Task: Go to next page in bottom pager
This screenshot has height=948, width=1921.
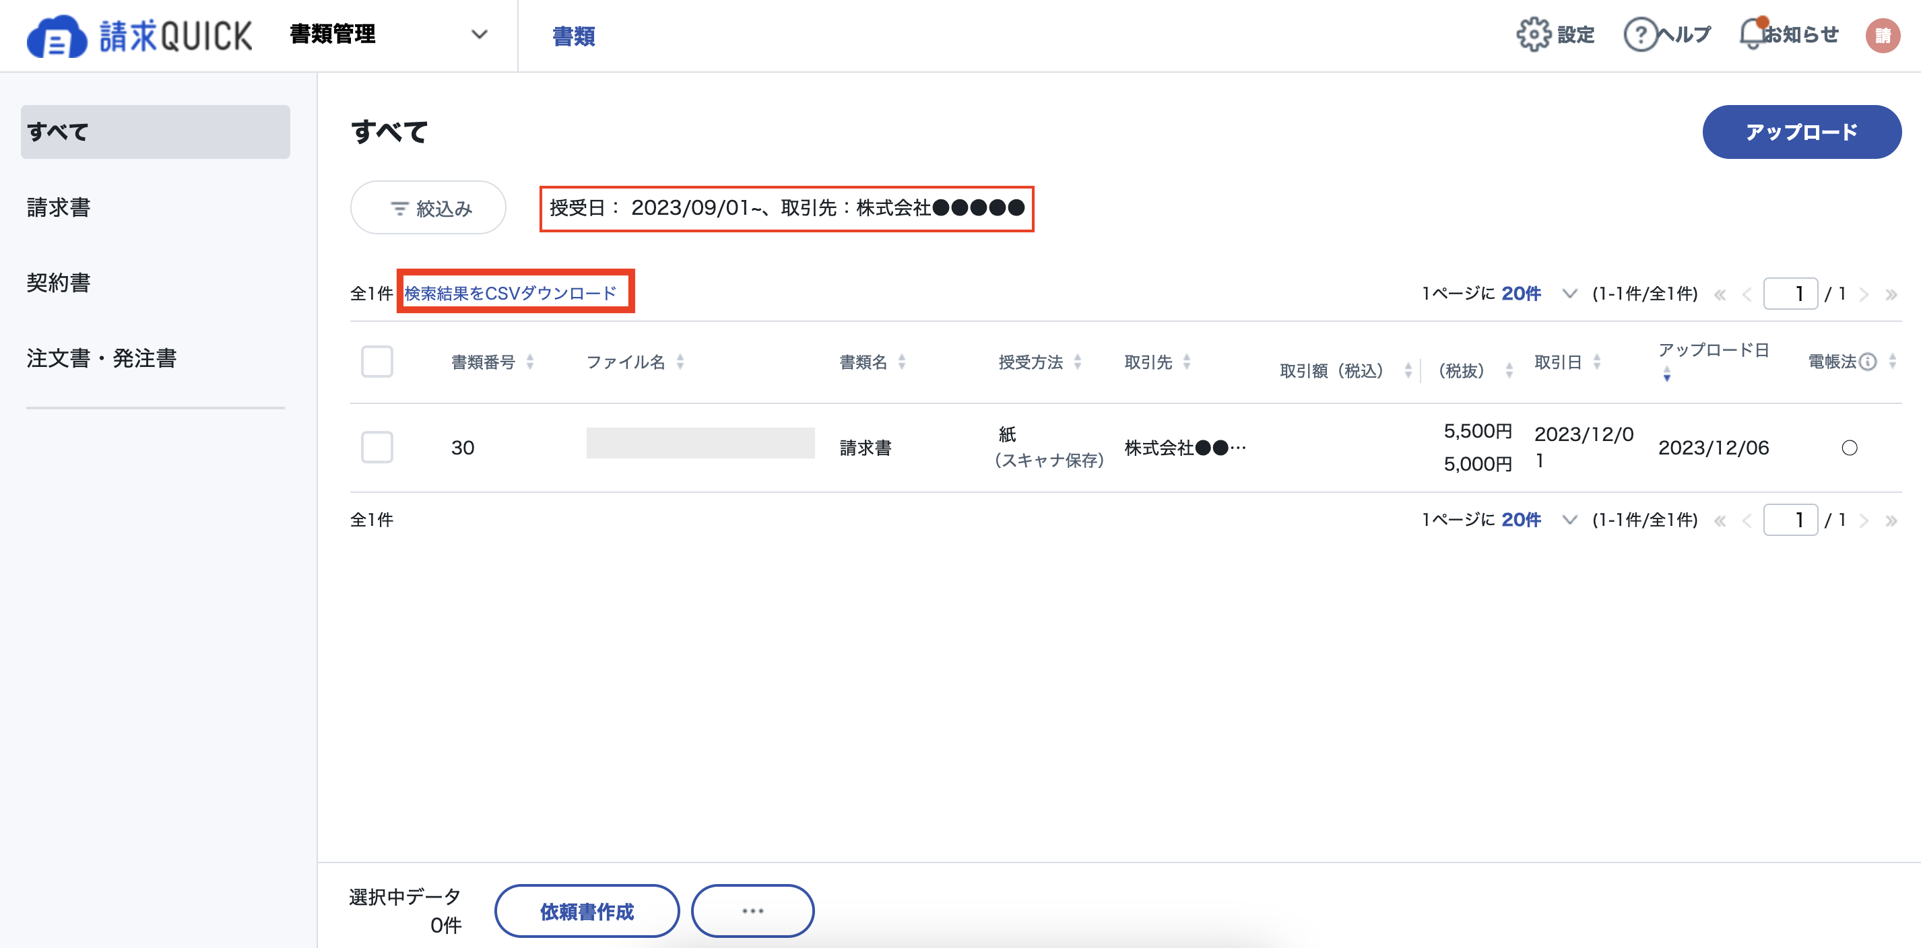Action: pos(1864,521)
